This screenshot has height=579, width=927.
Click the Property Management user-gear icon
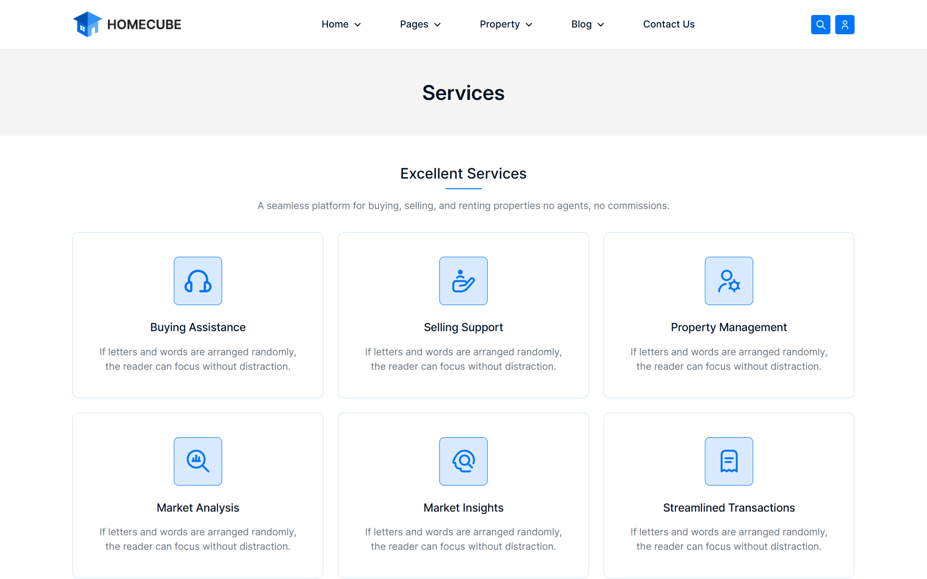click(729, 281)
